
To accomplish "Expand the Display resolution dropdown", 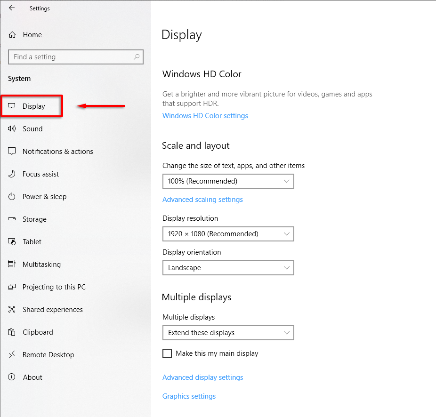I will [228, 234].
